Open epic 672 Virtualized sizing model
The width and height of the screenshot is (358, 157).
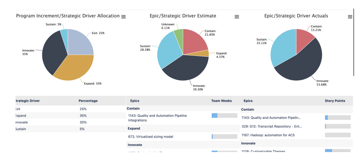pyautogui.click(x=151, y=137)
